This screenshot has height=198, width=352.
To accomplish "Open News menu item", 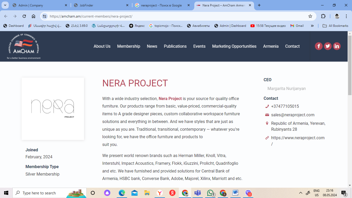I will click(152, 46).
